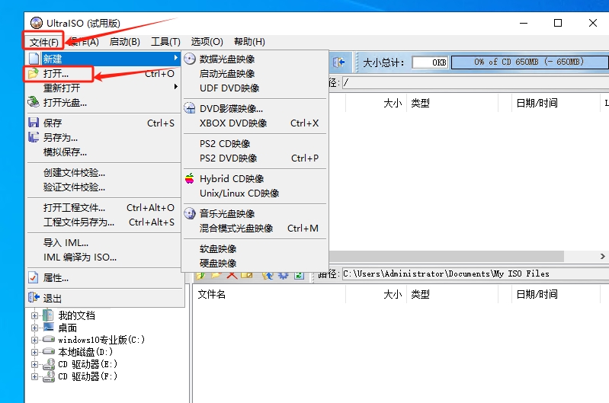The width and height of the screenshot is (609, 403).
Task: Click the 打开 folder icon in menu
Action: pos(34,73)
